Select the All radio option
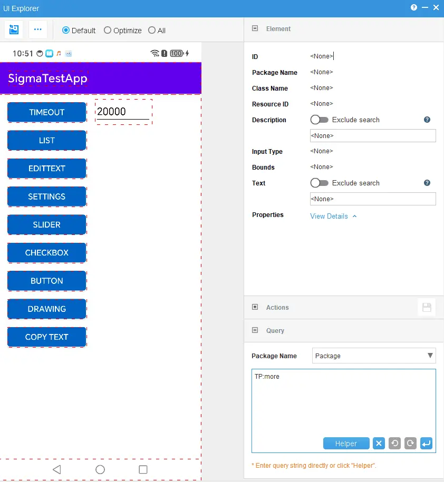444x482 pixels. coord(152,30)
